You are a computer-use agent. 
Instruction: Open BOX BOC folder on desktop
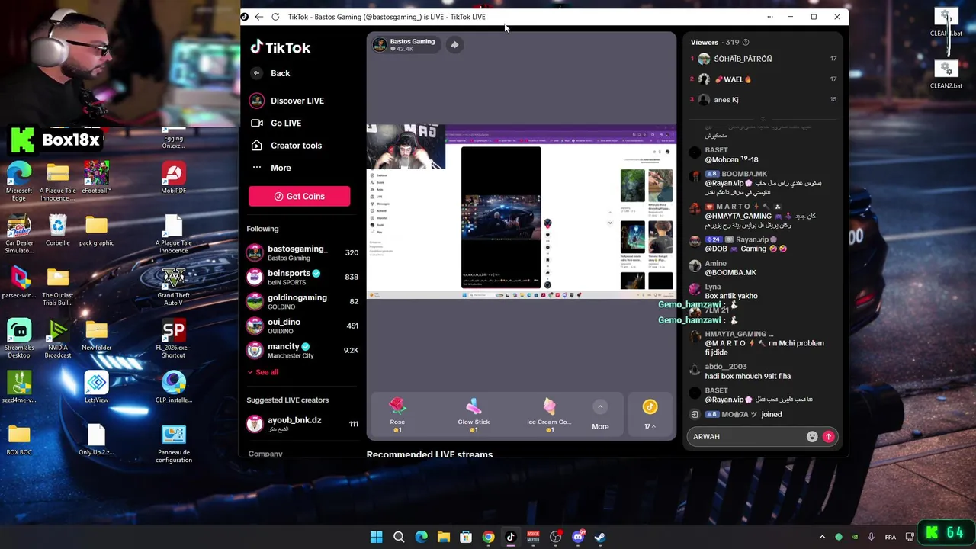pos(19,440)
